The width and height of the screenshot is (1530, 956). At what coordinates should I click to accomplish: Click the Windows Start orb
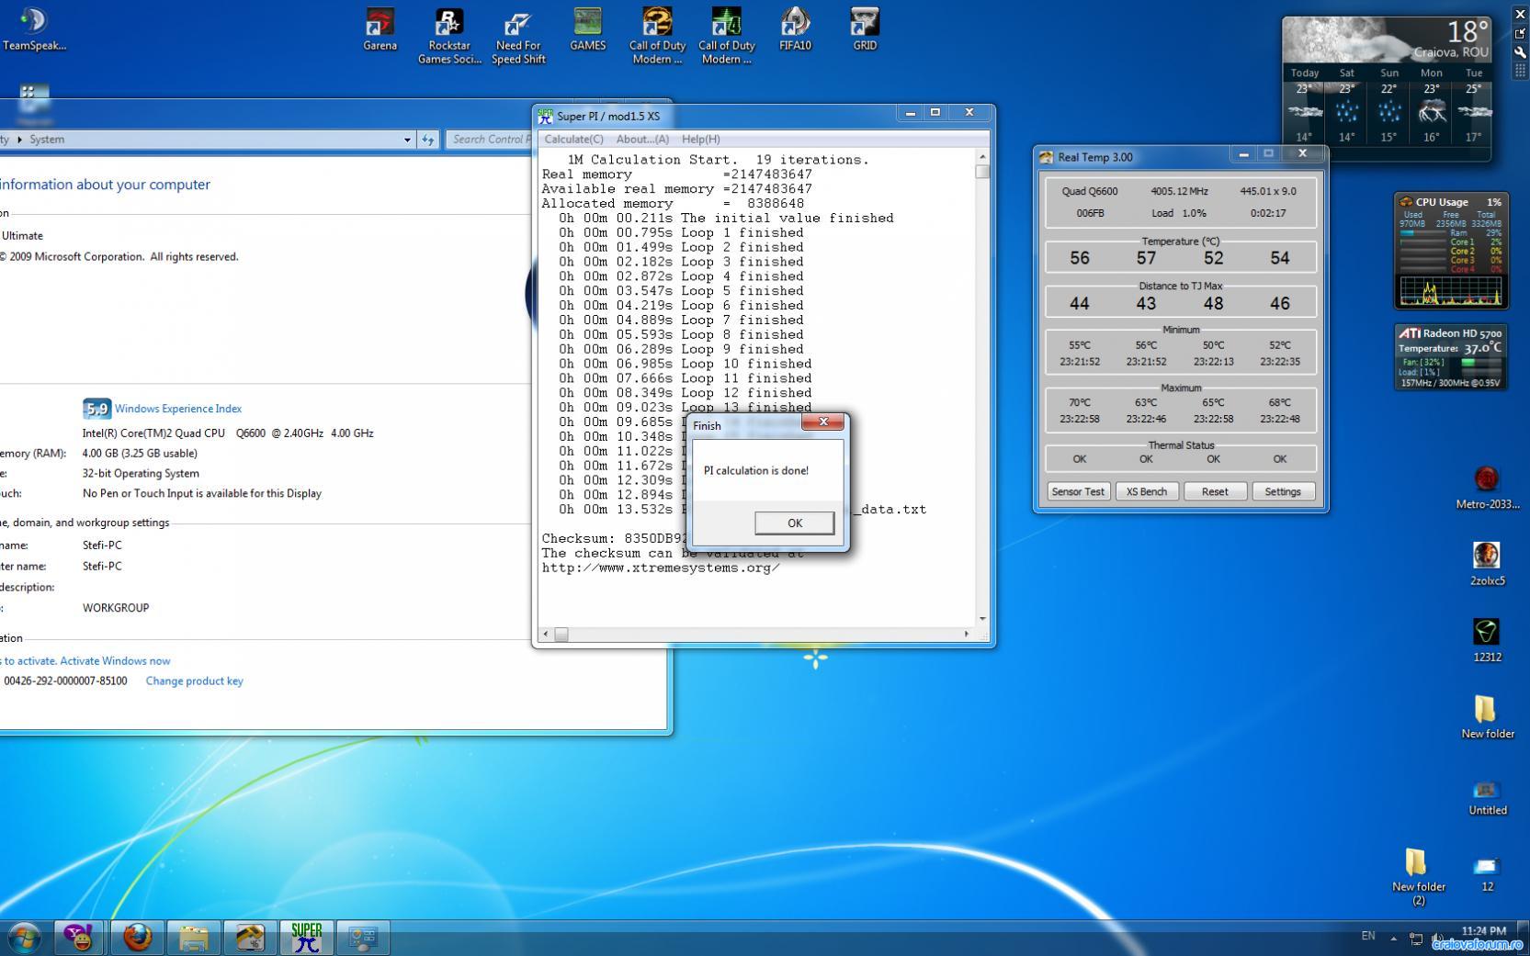point(25,938)
